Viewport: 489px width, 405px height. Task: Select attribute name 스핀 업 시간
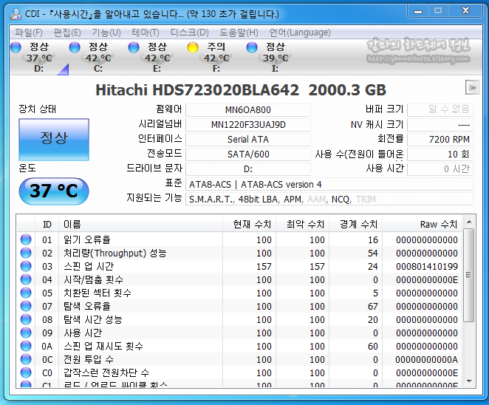point(89,266)
